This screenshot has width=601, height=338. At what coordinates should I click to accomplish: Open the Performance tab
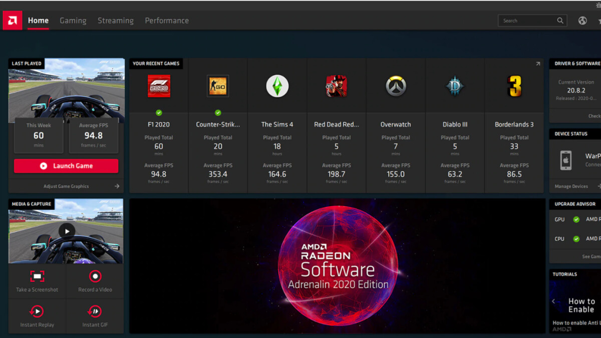pos(167,21)
